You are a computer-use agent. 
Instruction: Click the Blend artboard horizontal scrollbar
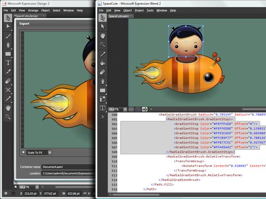[x=254, y=109]
